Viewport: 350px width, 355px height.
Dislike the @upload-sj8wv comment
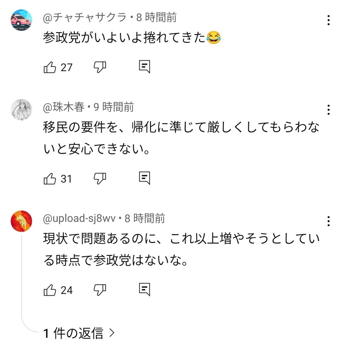click(100, 290)
